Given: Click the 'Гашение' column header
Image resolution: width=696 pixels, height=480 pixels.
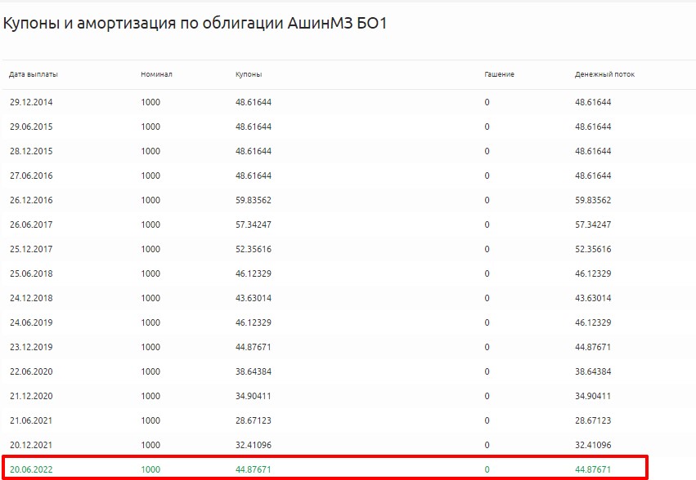Looking at the screenshot, I should pos(499,74).
